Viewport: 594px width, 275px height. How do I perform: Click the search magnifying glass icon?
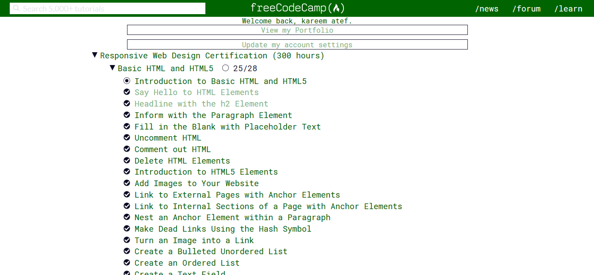[16, 8]
